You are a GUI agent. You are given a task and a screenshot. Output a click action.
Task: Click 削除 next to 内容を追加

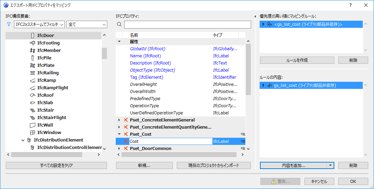click(353, 165)
